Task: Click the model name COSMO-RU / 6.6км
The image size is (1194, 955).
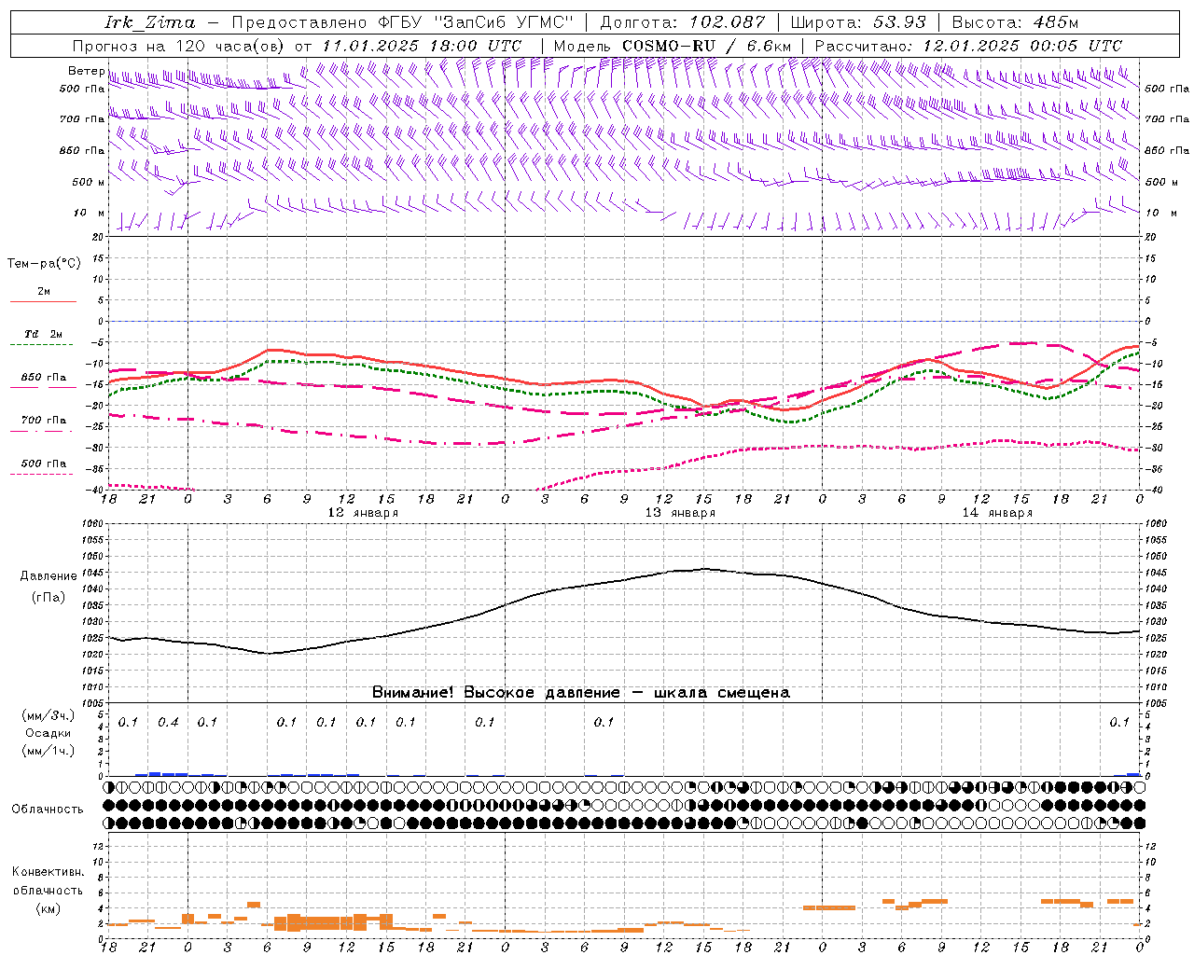Action: [x=706, y=46]
